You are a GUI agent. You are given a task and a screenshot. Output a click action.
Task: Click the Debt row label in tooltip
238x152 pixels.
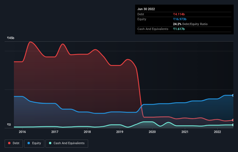141,14
